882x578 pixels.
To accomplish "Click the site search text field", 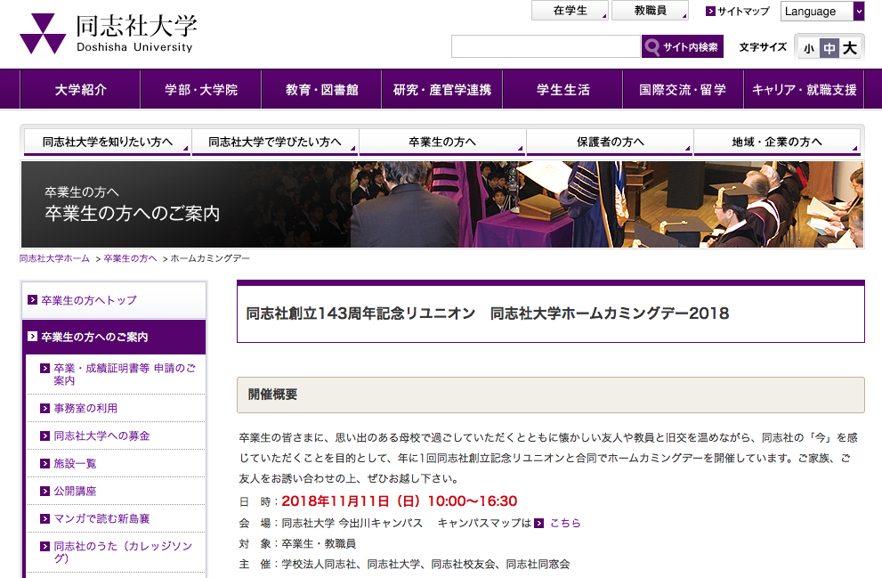I will tap(545, 47).
